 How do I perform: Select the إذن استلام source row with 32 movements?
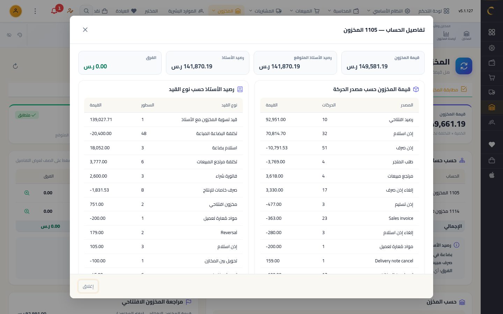(340, 134)
